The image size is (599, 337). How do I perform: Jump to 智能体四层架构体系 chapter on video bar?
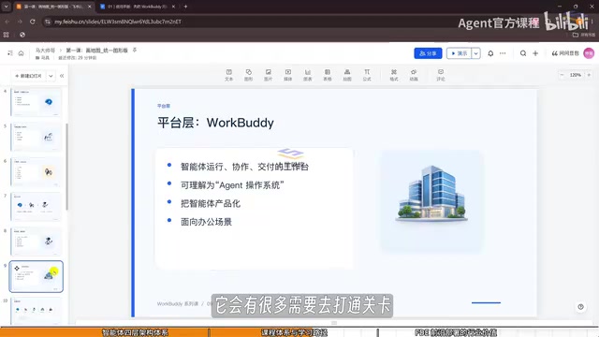pyautogui.click(x=135, y=332)
